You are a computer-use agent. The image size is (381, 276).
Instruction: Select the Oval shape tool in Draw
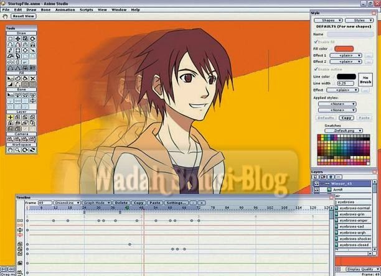[25, 50]
